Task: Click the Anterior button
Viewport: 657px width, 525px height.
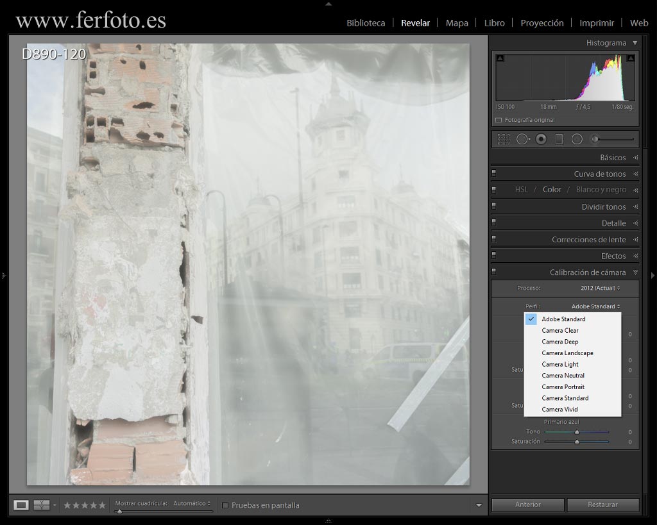Action: (x=527, y=504)
